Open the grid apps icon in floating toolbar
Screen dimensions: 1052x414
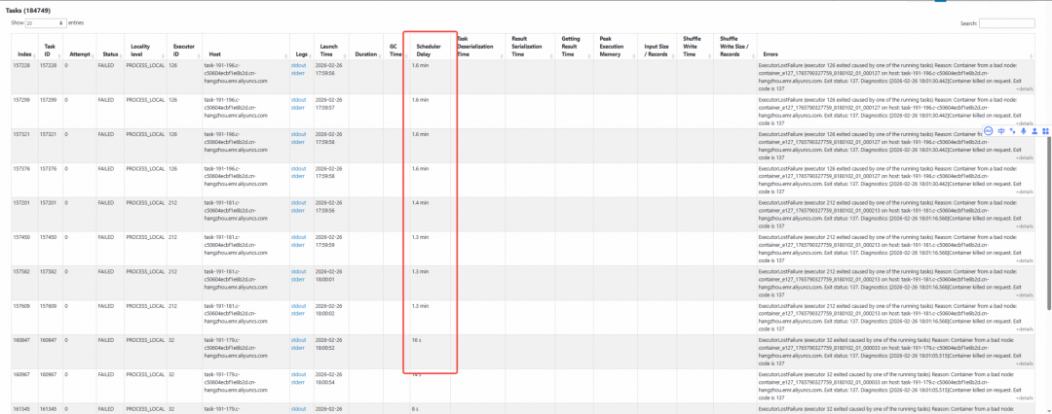[x=1045, y=130]
